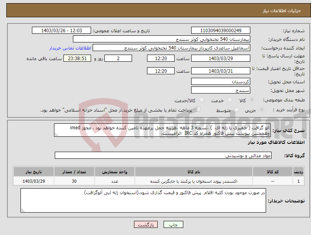Screen dimensions: 311x235
Task: Click the ردیف column header
Action: coord(298,172)
